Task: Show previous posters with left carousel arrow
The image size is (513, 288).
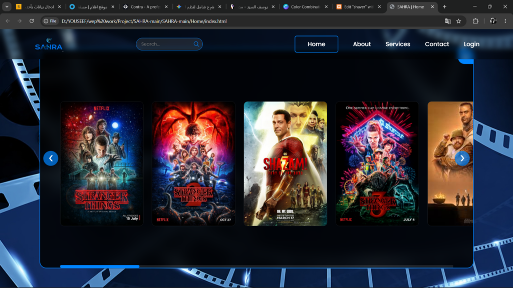Action: click(x=51, y=158)
